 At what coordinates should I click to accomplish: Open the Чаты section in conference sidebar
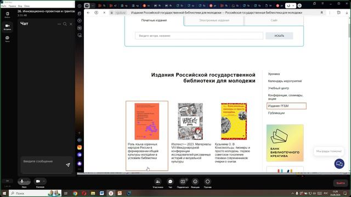pyautogui.click(x=7, y=39)
